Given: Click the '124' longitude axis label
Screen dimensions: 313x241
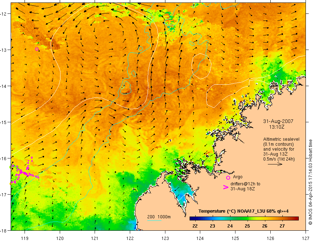Looking at the screenshot, I should pyautogui.click(x=200, y=238).
